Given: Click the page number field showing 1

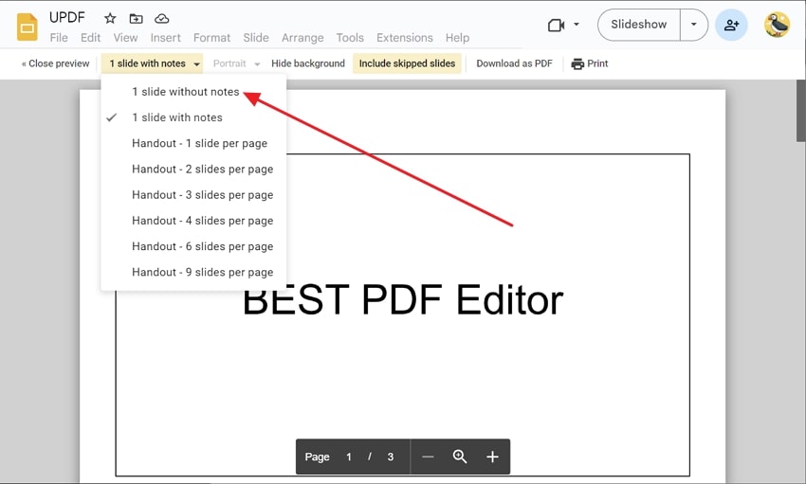Looking at the screenshot, I should tap(349, 457).
